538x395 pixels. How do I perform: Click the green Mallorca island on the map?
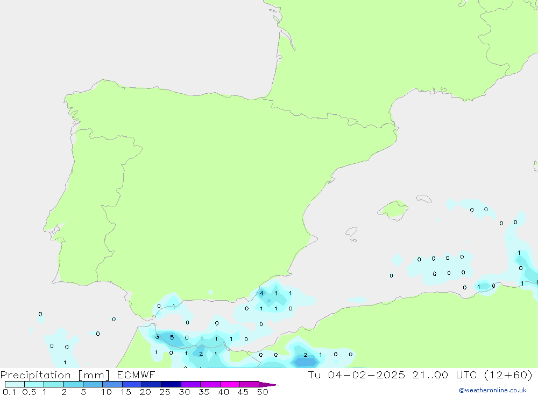pos(394,210)
